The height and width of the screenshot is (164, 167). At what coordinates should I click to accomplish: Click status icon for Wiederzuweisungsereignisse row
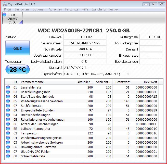(8, 138)
